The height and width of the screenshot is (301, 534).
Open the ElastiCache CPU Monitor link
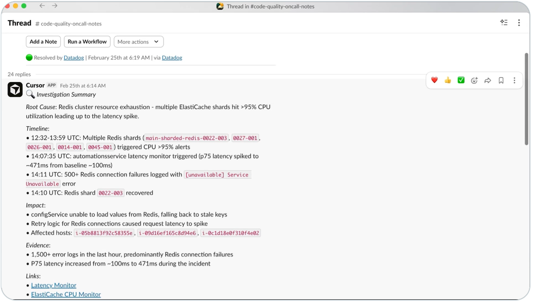(66, 294)
